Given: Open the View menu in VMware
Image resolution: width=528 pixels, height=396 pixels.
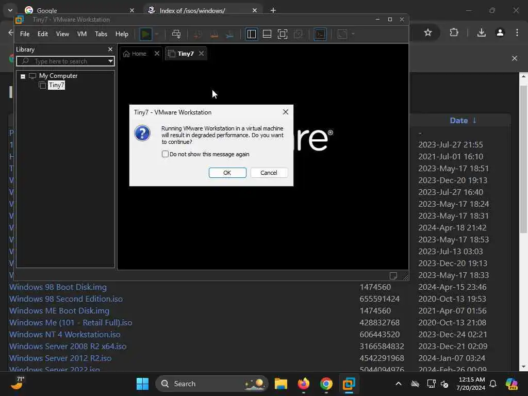Looking at the screenshot, I should click(62, 34).
